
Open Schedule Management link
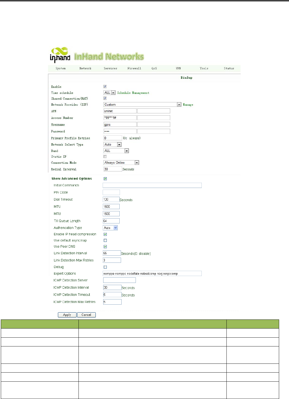click(133, 93)
